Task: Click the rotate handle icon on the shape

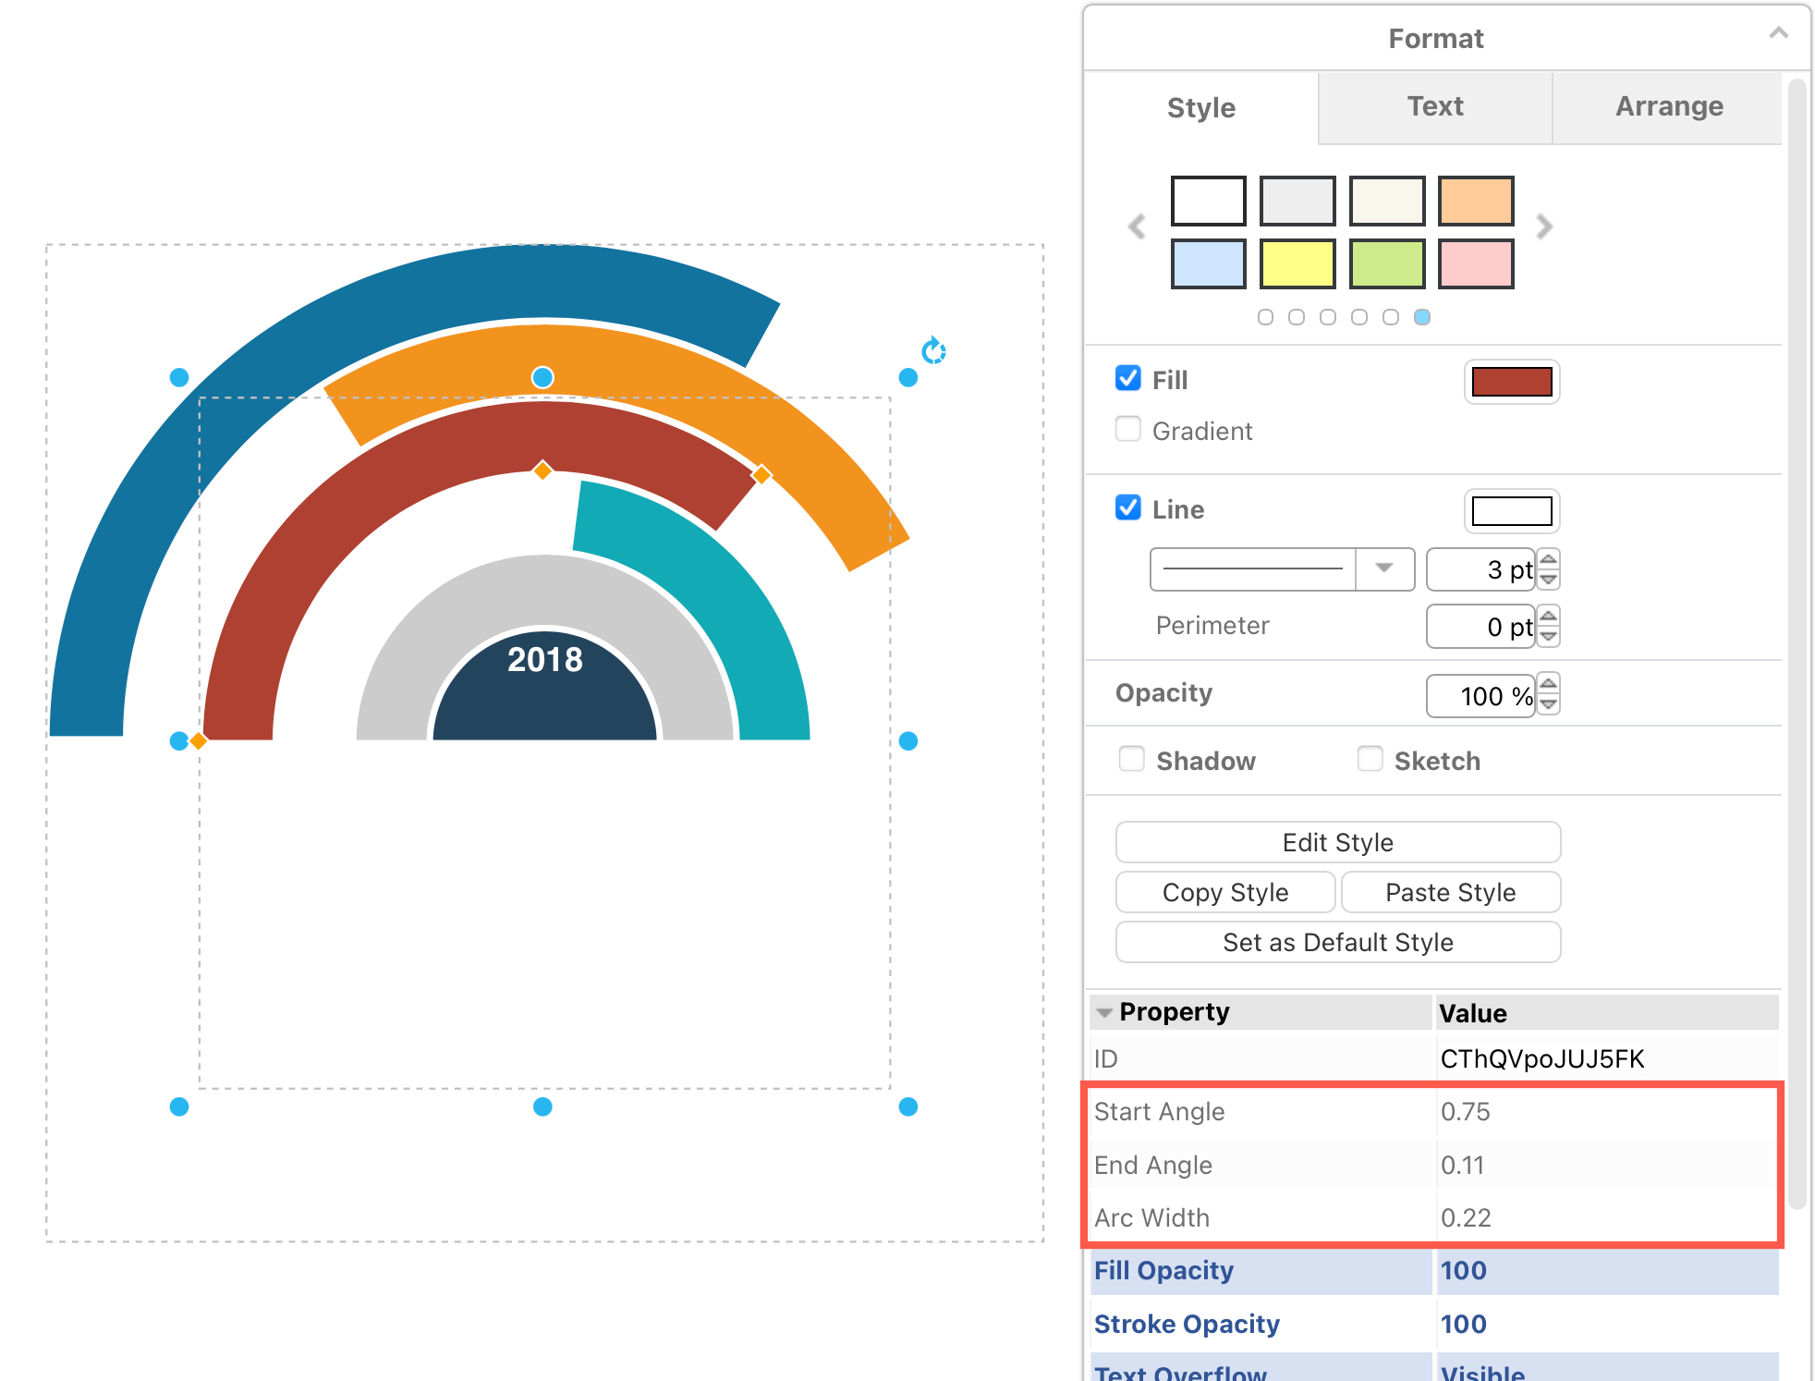Action: [x=933, y=351]
